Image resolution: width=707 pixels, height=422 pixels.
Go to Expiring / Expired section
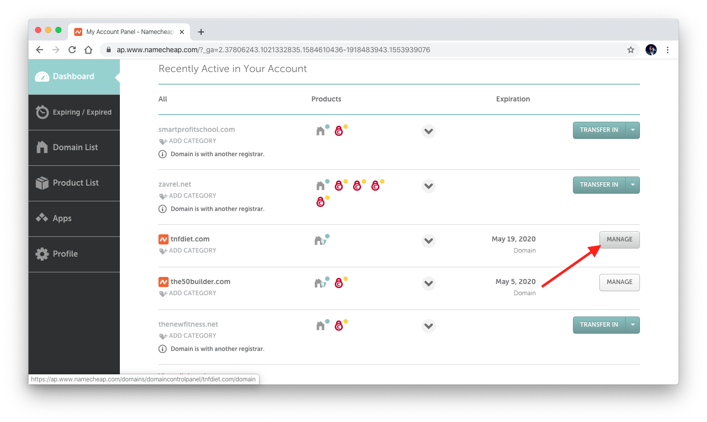[x=74, y=112]
